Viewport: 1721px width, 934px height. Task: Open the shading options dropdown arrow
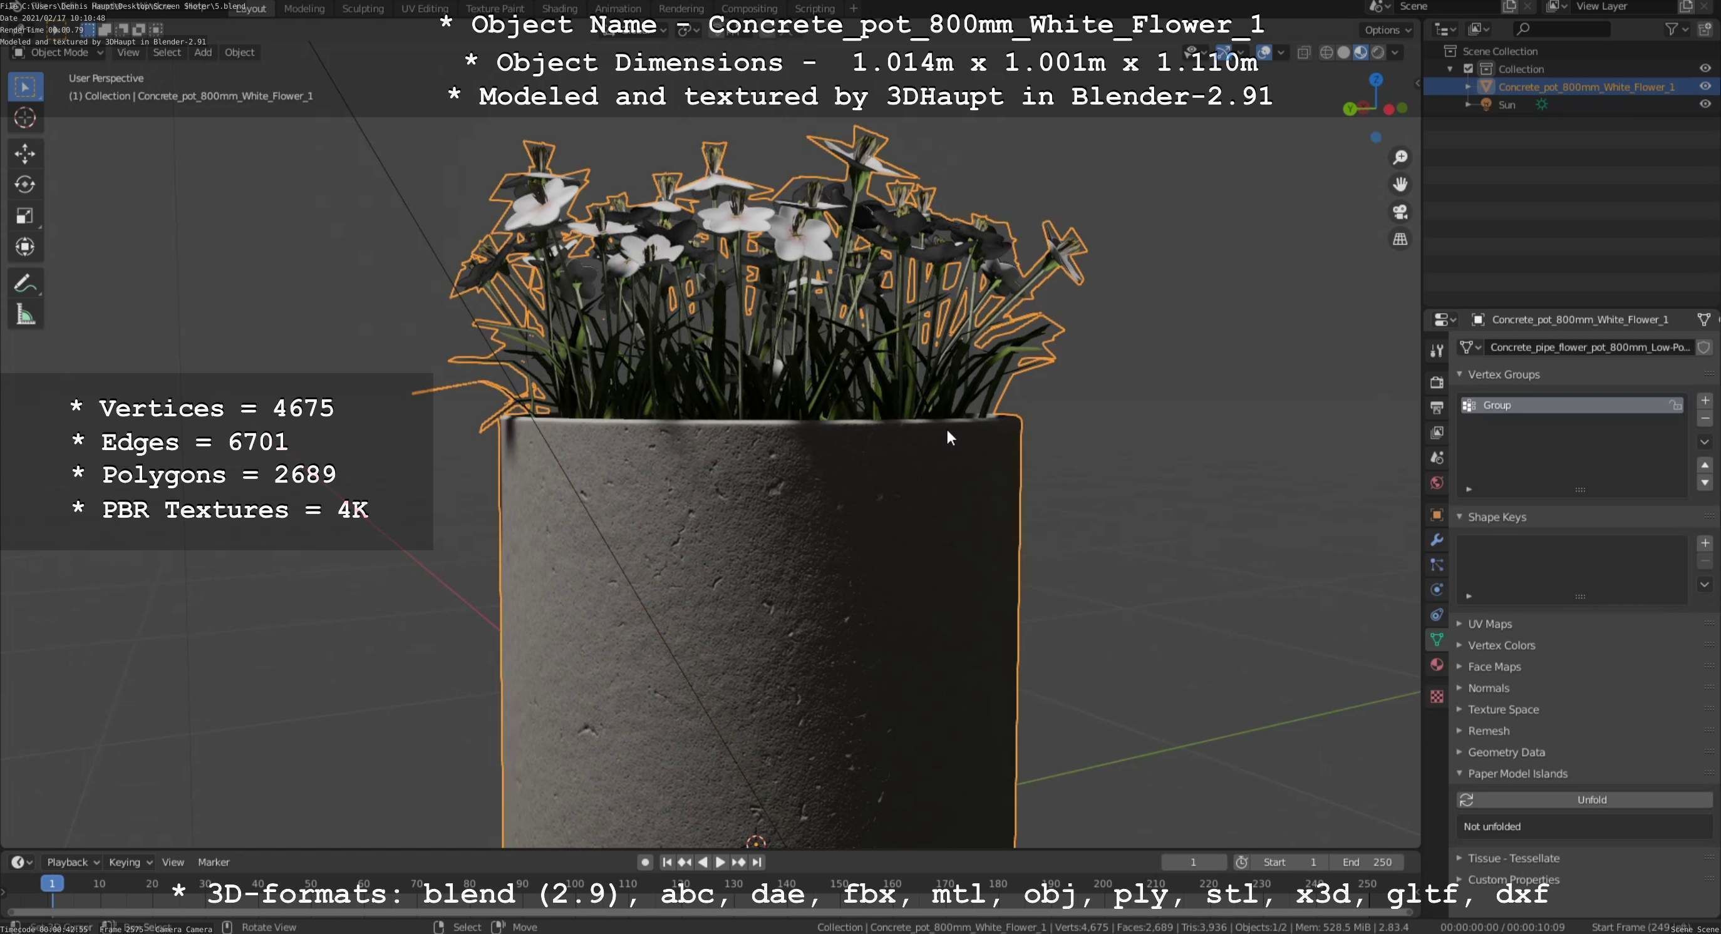coord(1395,53)
